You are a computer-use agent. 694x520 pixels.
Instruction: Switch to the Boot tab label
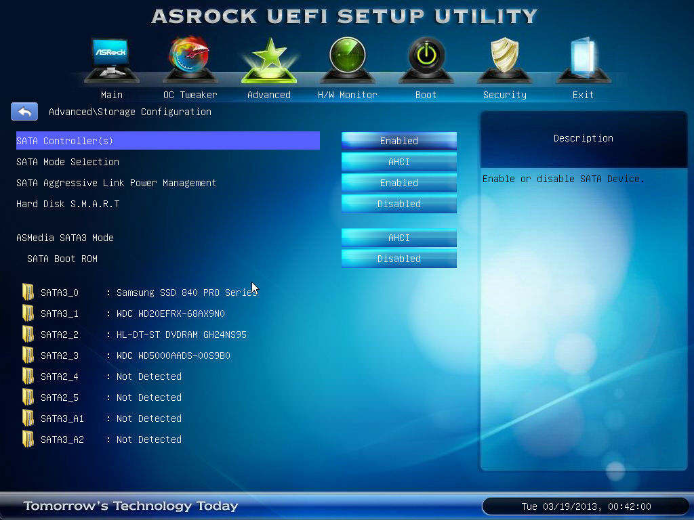pos(426,95)
